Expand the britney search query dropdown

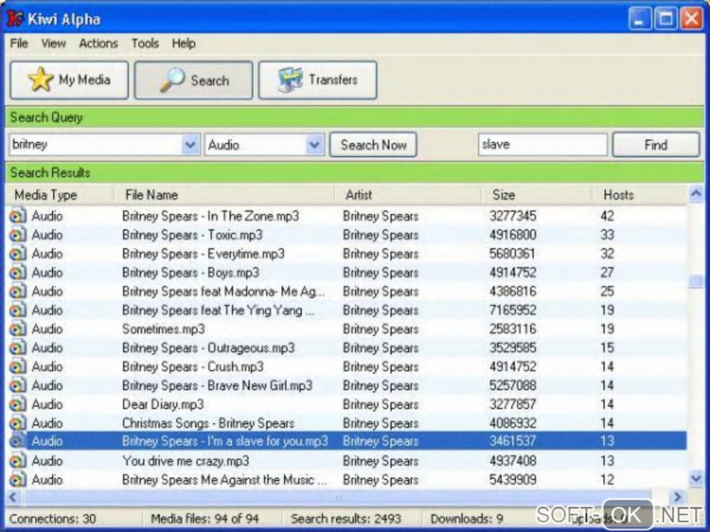(191, 145)
